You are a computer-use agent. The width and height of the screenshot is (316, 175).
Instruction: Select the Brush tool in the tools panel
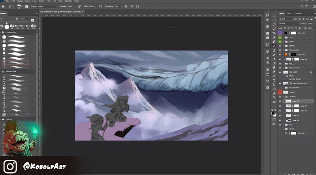[x=274, y=46]
